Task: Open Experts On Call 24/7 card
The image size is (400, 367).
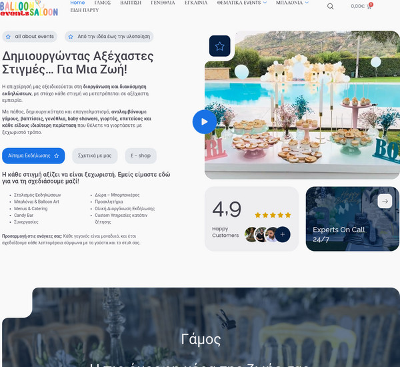Action: tap(352, 219)
